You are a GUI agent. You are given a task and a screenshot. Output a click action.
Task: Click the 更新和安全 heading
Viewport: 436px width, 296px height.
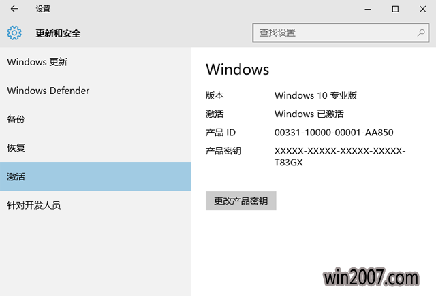58,33
